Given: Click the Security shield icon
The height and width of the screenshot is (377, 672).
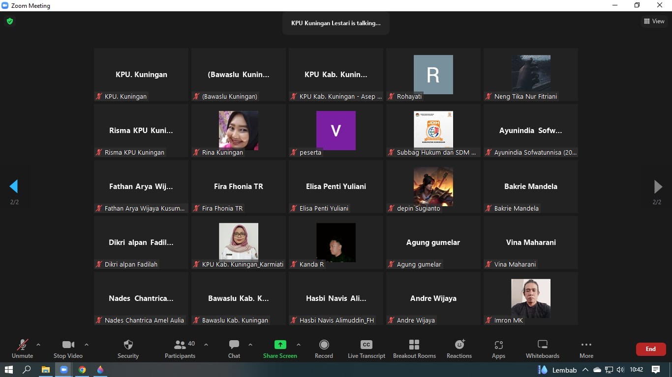Looking at the screenshot, I should pos(128,345).
